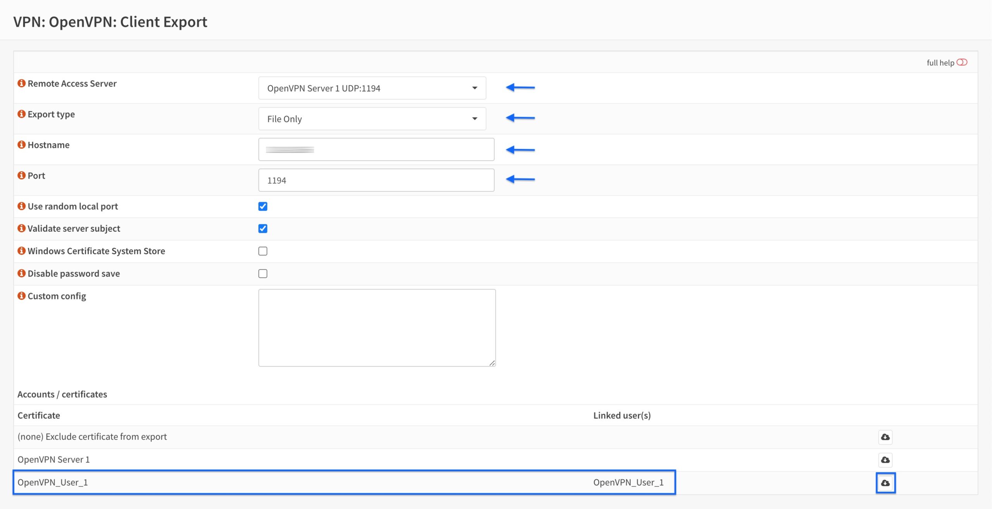Click the info icon beside Export type
Screen dimensions: 992x509
click(21, 113)
